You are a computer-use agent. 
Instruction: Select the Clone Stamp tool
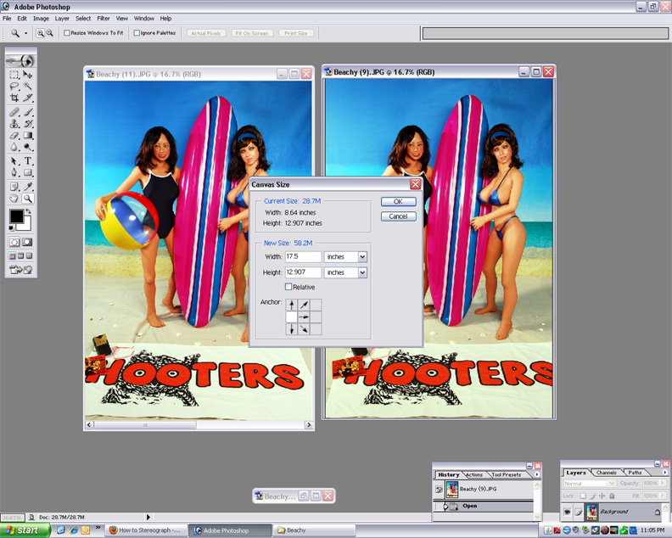[x=14, y=124]
